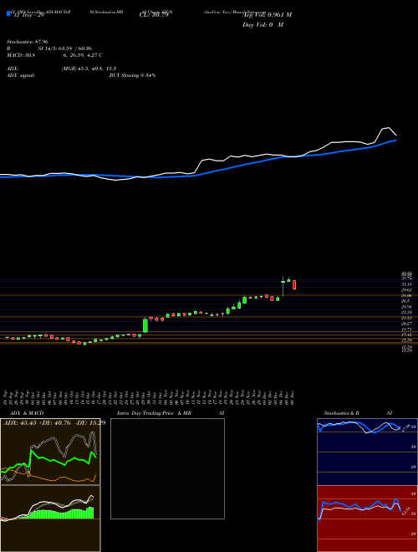Click the red RSI chart panel
The width and height of the screenshot is (418, 552).
click(x=367, y=519)
